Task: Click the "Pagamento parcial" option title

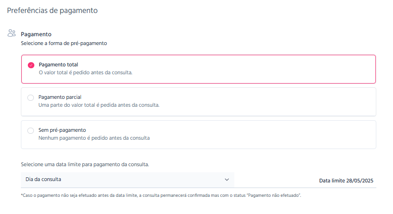Action: pyautogui.click(x=60, y=97)
